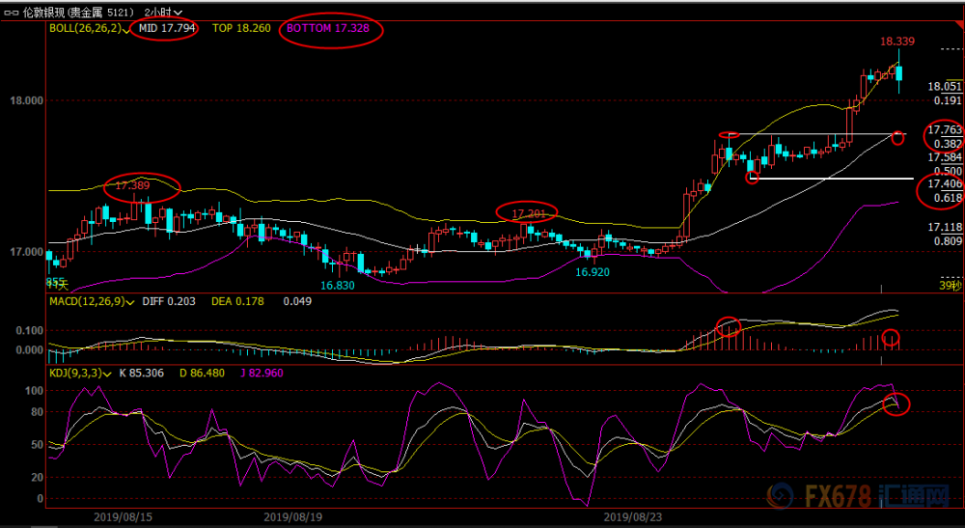Click the 0.618 Fibonacci ratio label

(x=948, y=198)
